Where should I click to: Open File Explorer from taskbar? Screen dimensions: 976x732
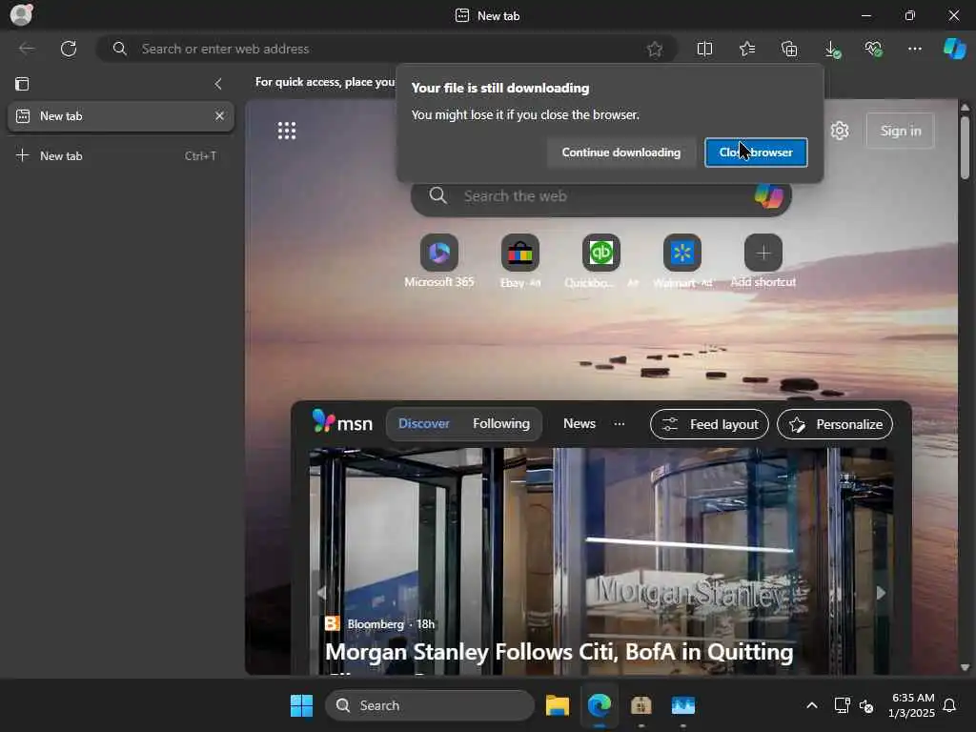point(557,705)
